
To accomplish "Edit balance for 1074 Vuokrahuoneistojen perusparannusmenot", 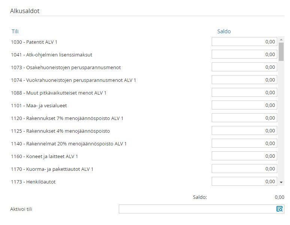I will pyautogui.click(x=244, y=80).
